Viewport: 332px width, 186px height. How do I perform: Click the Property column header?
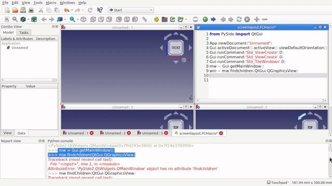tap(9, 86)
